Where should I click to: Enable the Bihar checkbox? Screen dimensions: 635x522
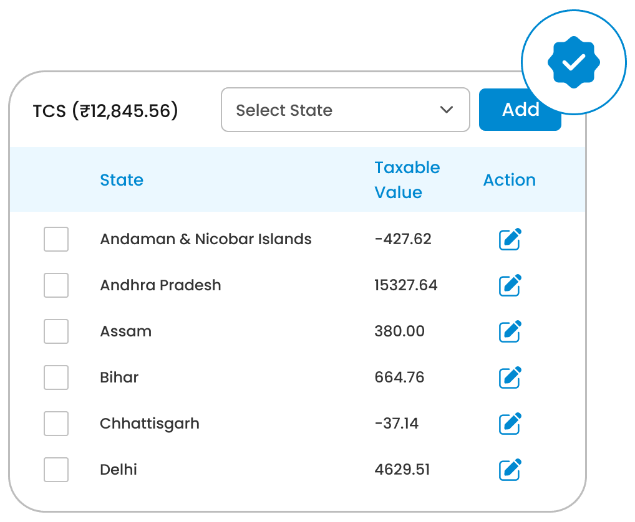56,377
